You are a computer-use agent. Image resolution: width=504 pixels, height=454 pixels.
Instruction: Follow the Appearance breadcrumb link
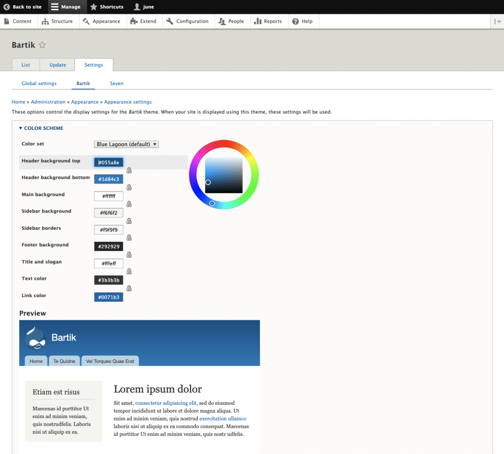(85, 102)
